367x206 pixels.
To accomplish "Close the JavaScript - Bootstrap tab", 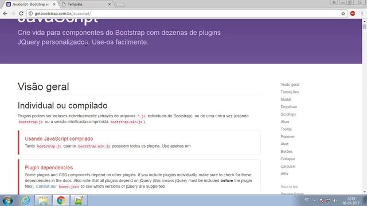I will pos(54,4).
